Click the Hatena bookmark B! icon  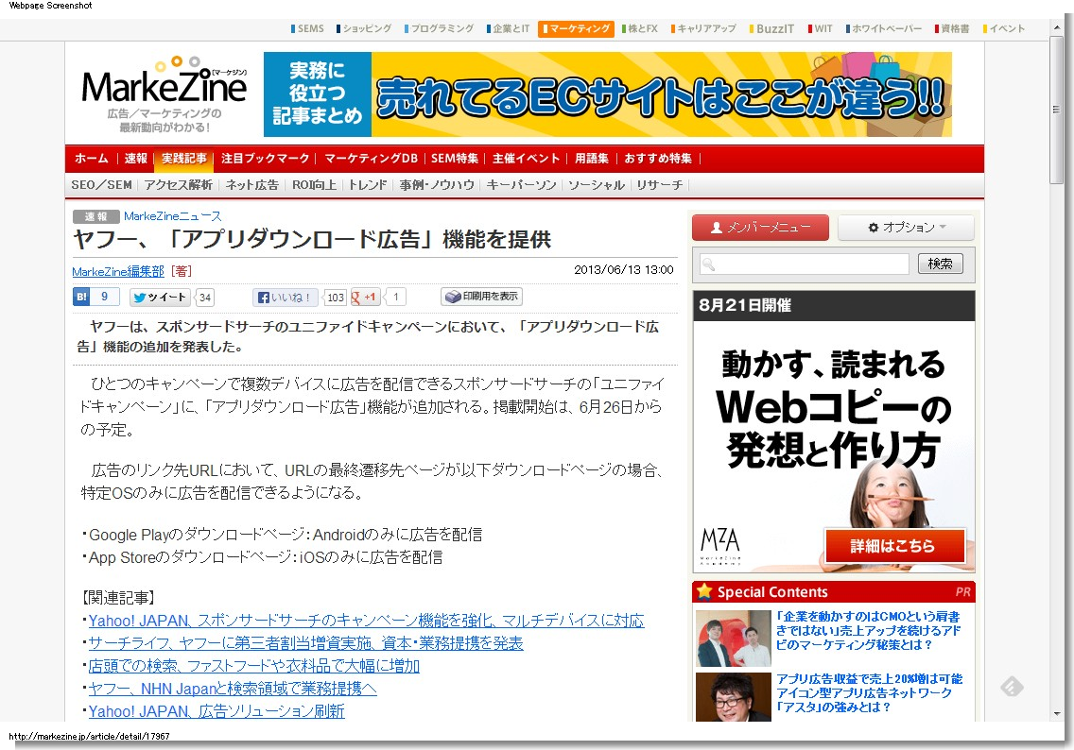click(82, 297)
